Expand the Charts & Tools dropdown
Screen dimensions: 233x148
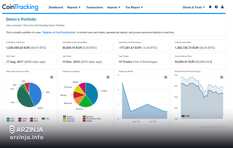(194, 7)
